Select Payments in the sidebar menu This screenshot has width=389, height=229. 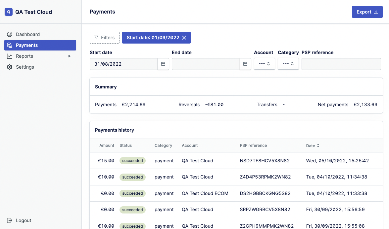40,45
